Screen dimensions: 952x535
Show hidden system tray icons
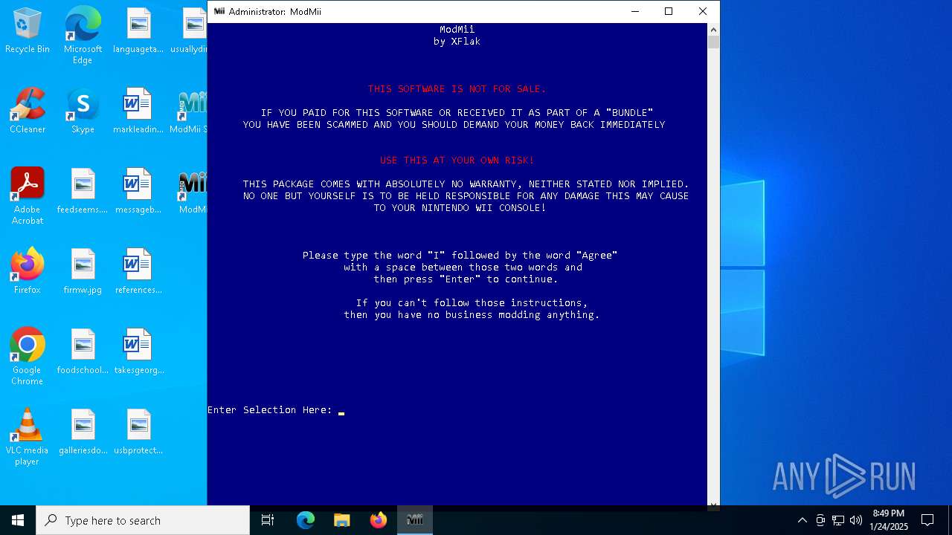point(802,520)
